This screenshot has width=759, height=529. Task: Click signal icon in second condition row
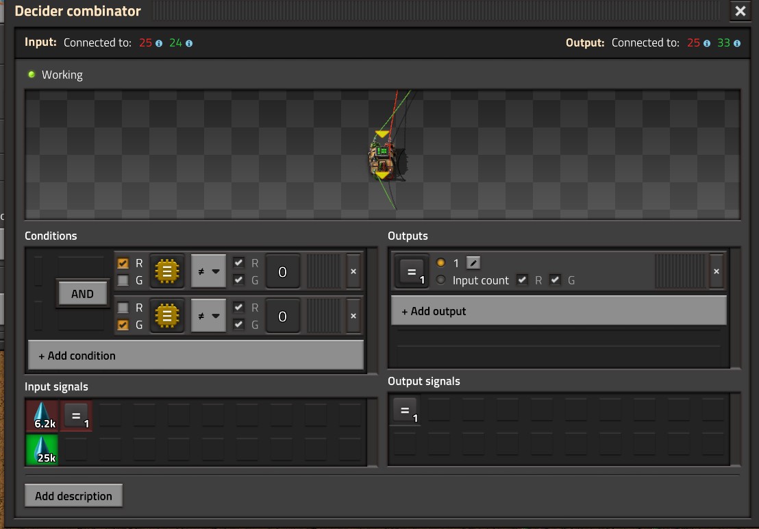tap(167, 316)
